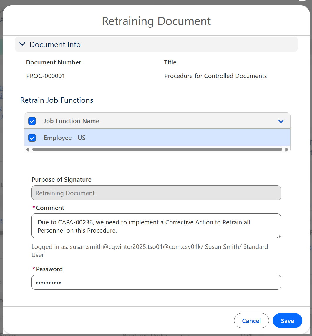Click the horizontal scrollbar thumb under table

[157, 150]
